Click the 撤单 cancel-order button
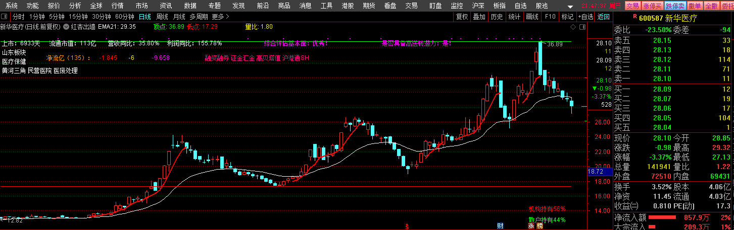Image resolution: width=734 pixels, height=230 pixels. [x=695, y=6]
